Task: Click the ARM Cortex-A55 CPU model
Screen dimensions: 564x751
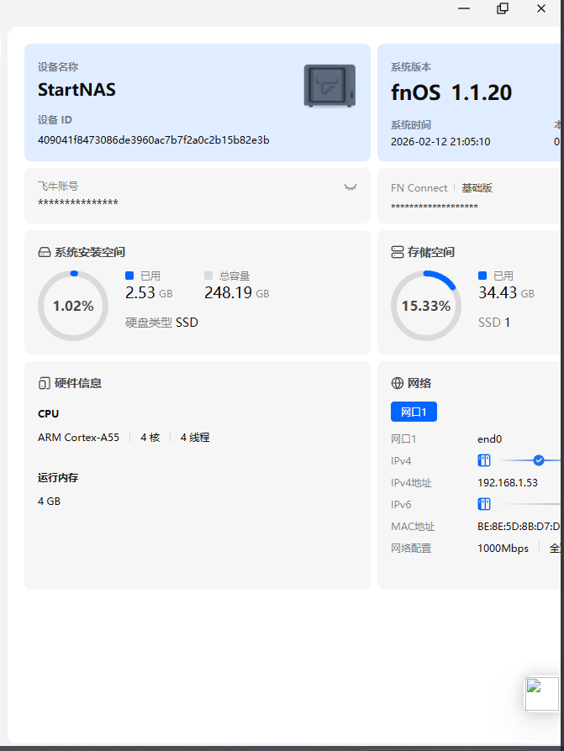Action: (78, 438)
